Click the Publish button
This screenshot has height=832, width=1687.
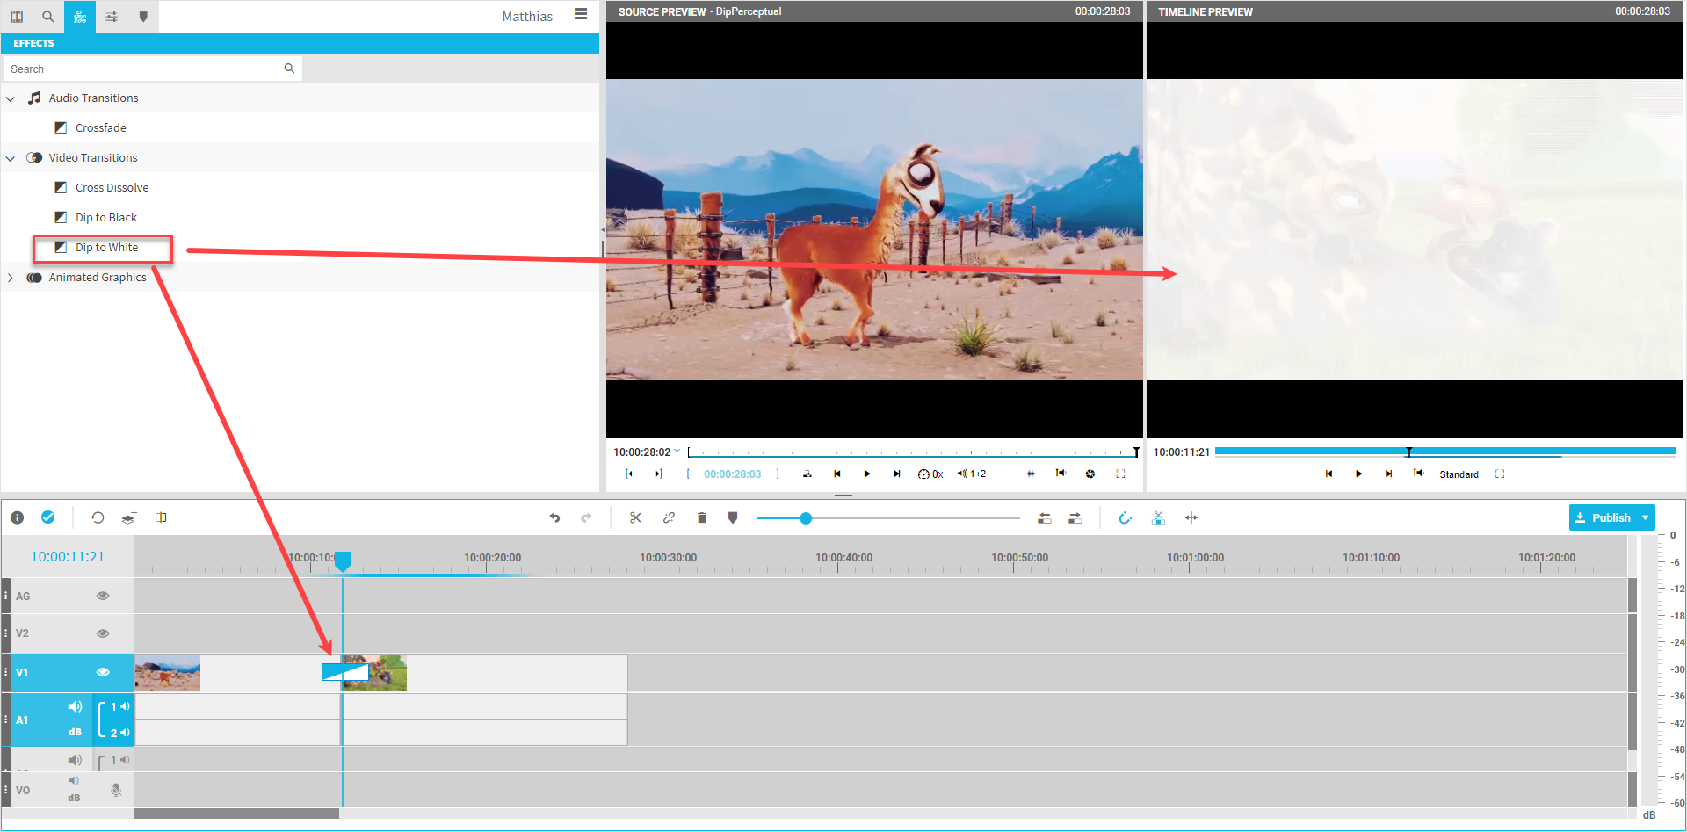pos(1603,517)
